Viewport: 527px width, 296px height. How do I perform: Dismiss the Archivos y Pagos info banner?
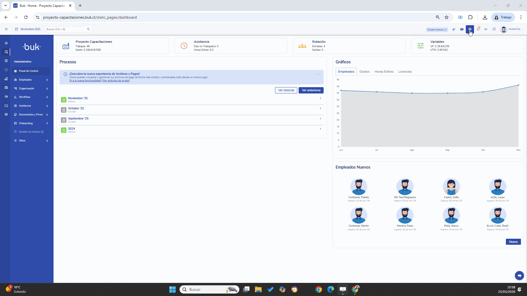318,74
